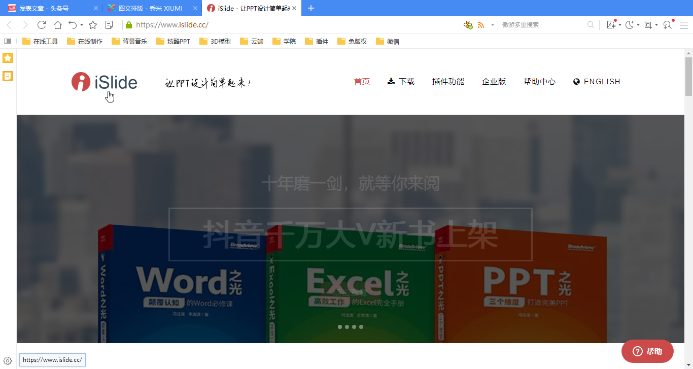Open the 炫酷PPT bookmarks folder
Viewport: 693px width, 369px height.
tap(174, 41)
